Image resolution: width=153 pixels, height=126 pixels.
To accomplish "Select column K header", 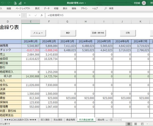I will pyautogui.click(x=140, y=22).
